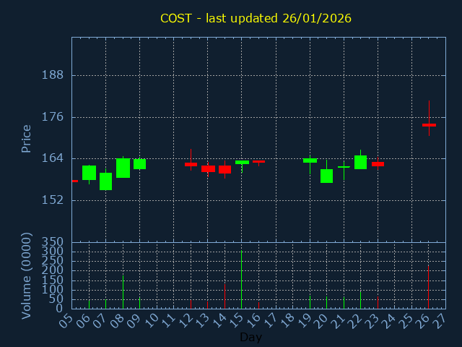Click the 100 volume tick label
Image resolution: width=462 pixels, height=347 pixels.
pyautogui.click(x=53, y=289)
